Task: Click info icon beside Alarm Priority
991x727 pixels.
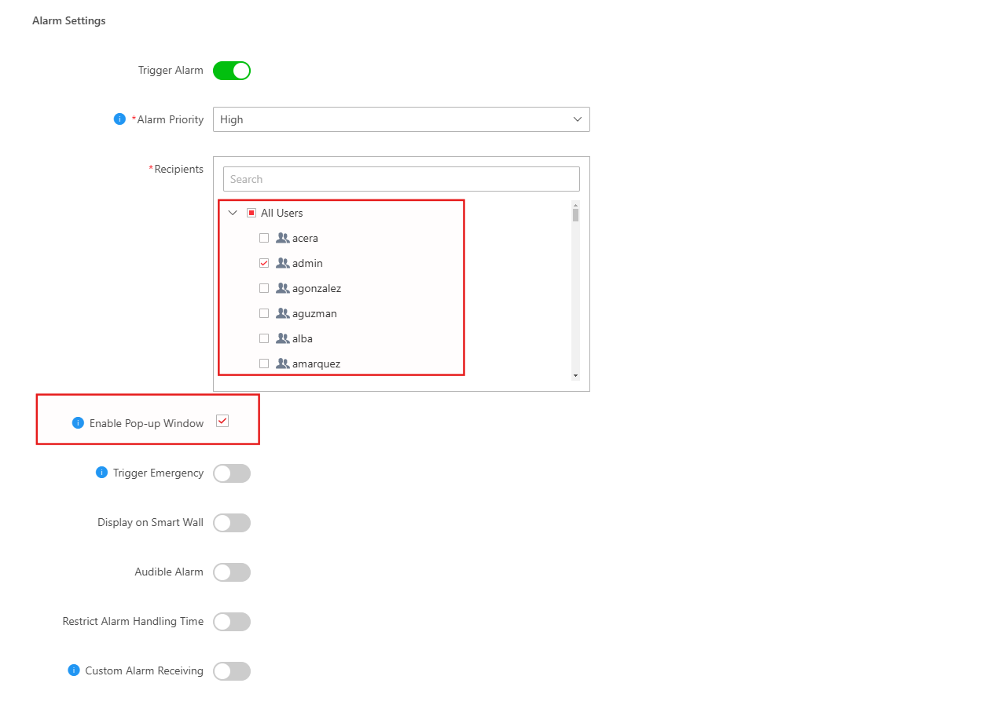Action: [119, 119]
